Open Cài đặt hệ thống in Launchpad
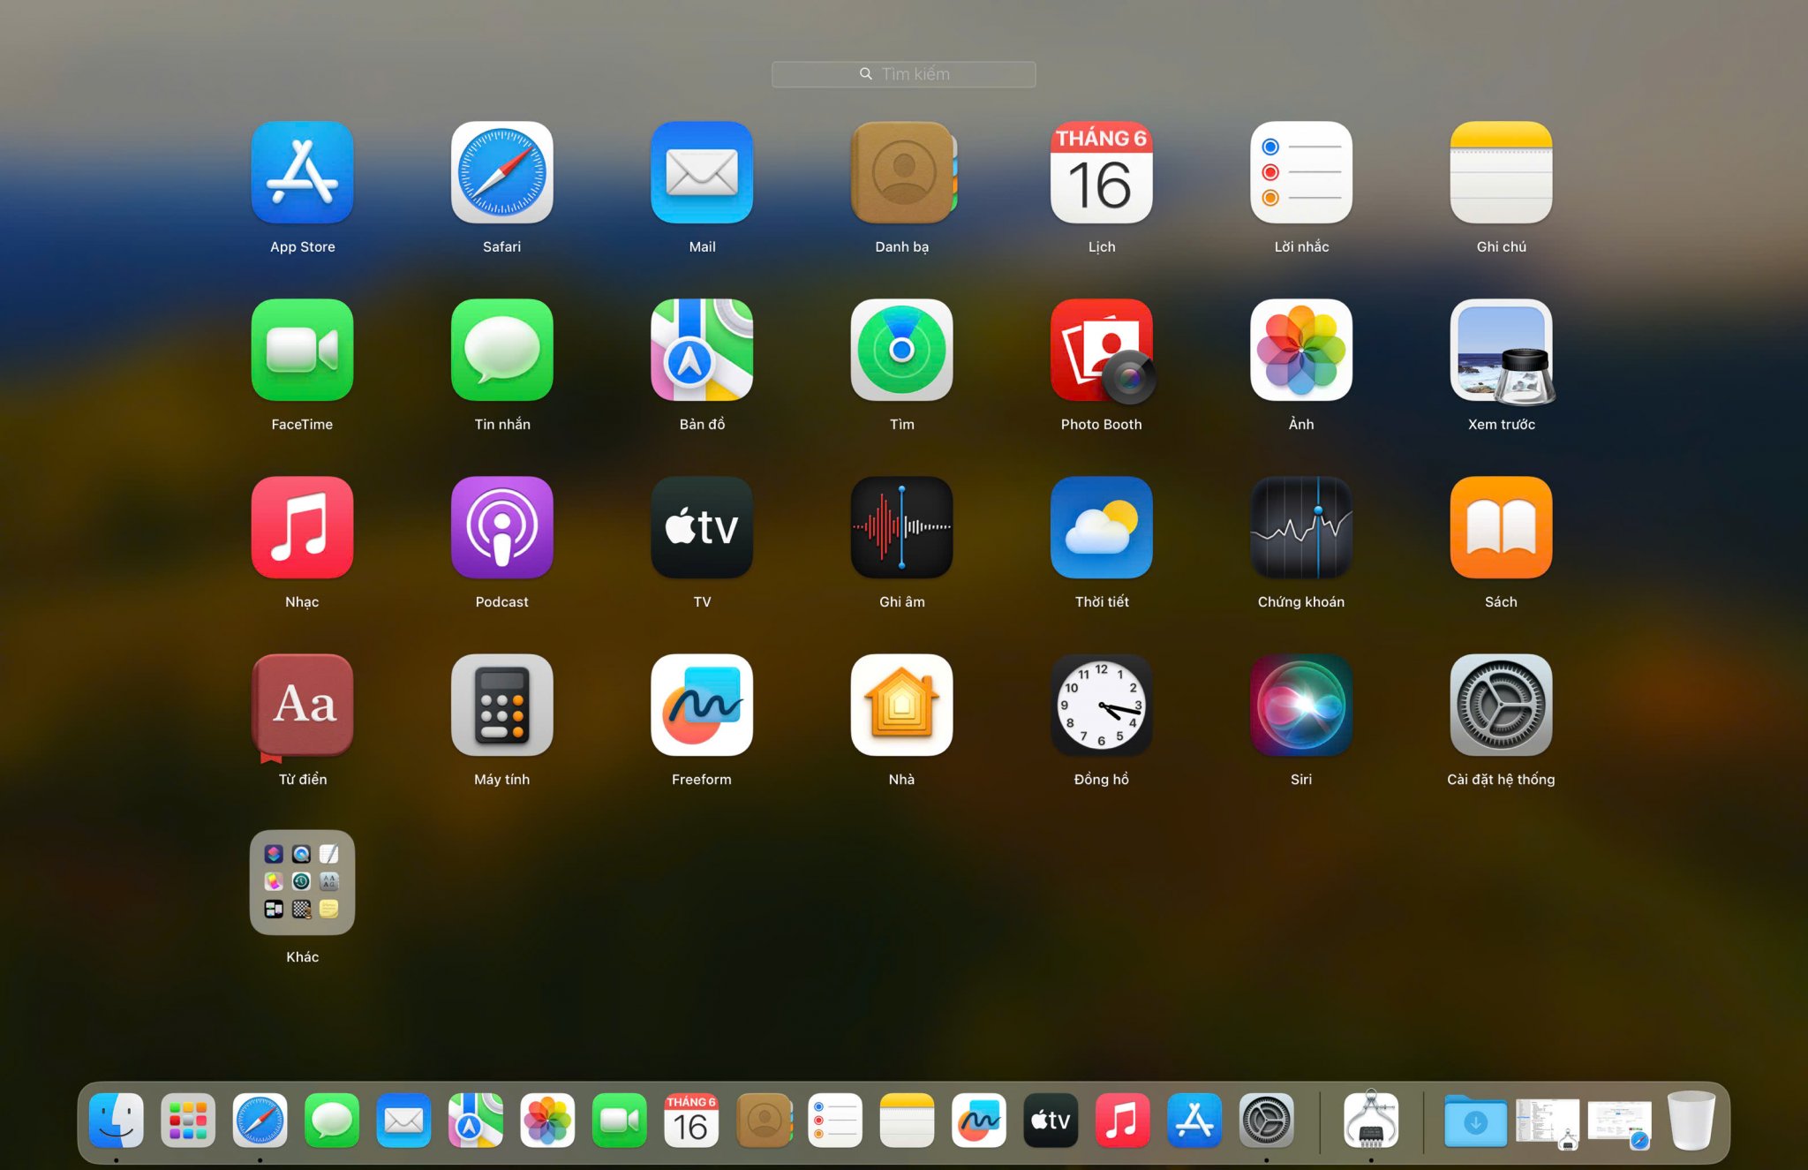This screenshot has width=1808, height=1170. tap(1501, 706)
